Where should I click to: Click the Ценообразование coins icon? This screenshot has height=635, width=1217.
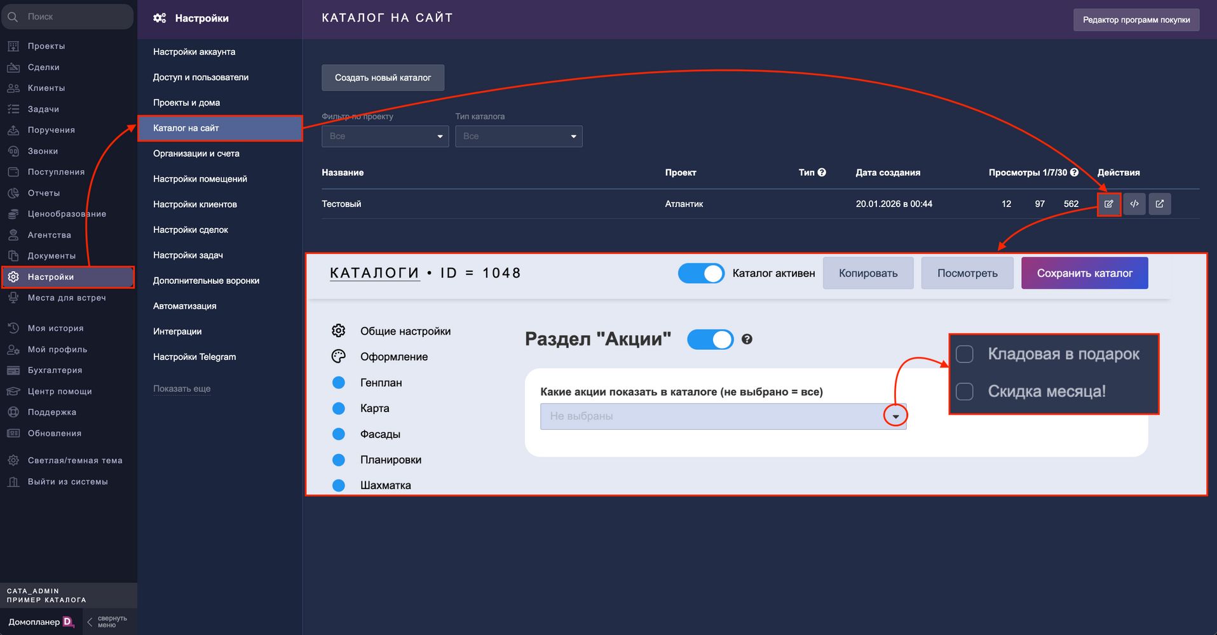[x=13, y=213]
